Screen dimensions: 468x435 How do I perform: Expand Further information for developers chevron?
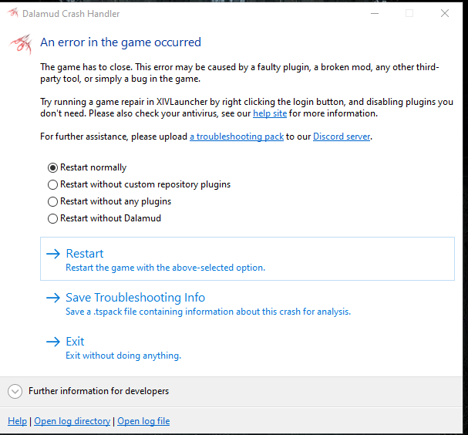pyautogui.click(x=15, y=391)
